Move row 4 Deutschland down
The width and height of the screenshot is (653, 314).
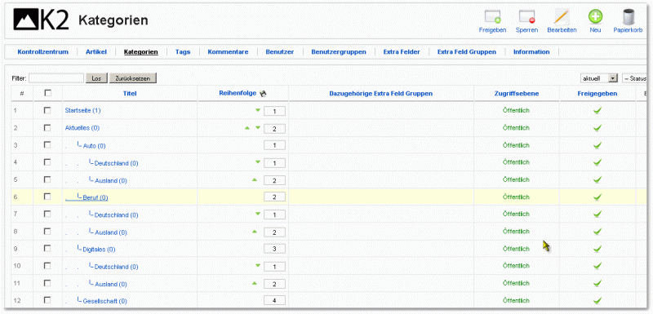tap(257, 162)
